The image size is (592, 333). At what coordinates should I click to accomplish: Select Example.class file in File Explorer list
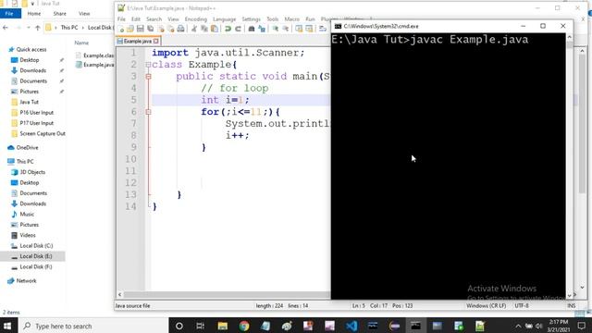click(94, 55)
